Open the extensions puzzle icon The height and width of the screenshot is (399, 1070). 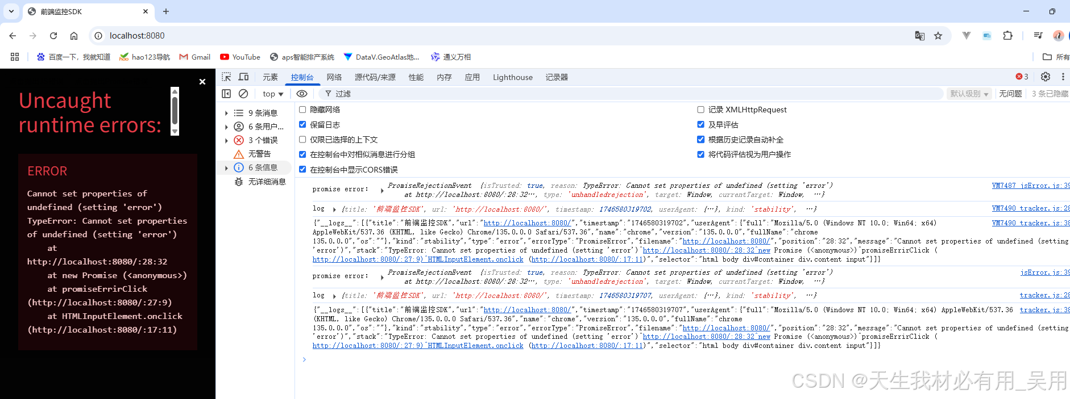[1007, 36]
